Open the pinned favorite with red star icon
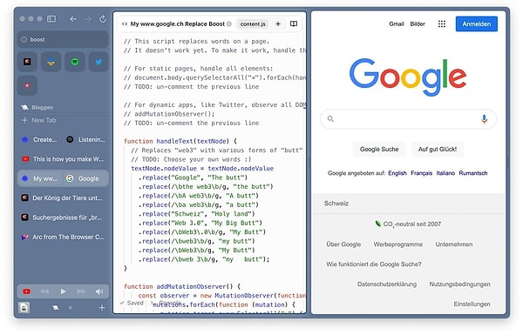This screenshot has width=523, height=334. click(27, 85)
